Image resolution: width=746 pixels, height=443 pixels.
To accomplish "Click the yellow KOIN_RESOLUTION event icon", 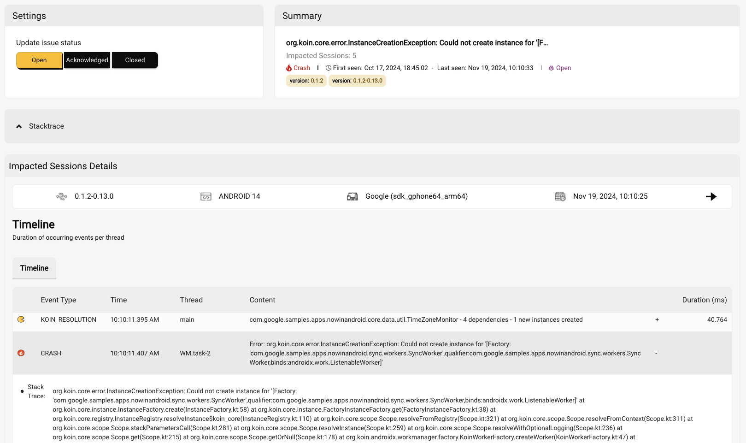I will tap(21, 319).
